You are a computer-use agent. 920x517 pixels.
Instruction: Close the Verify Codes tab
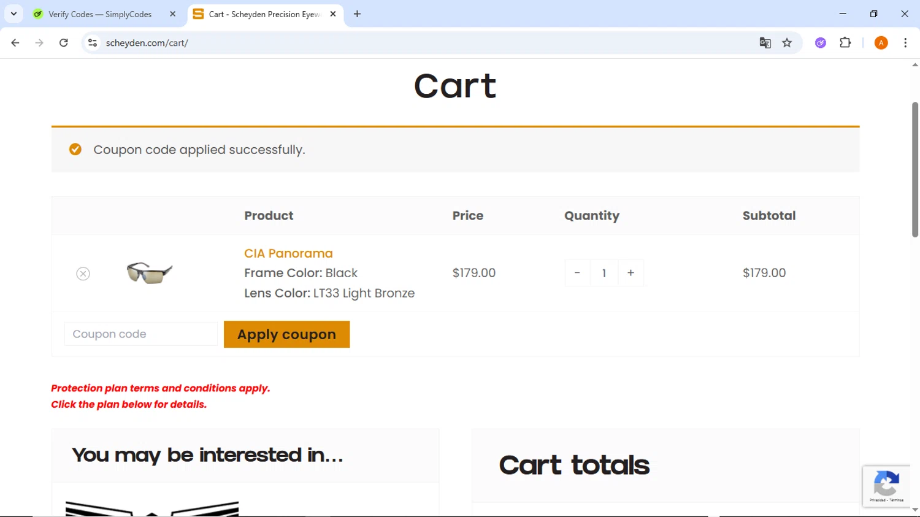(x=172, y=13)
